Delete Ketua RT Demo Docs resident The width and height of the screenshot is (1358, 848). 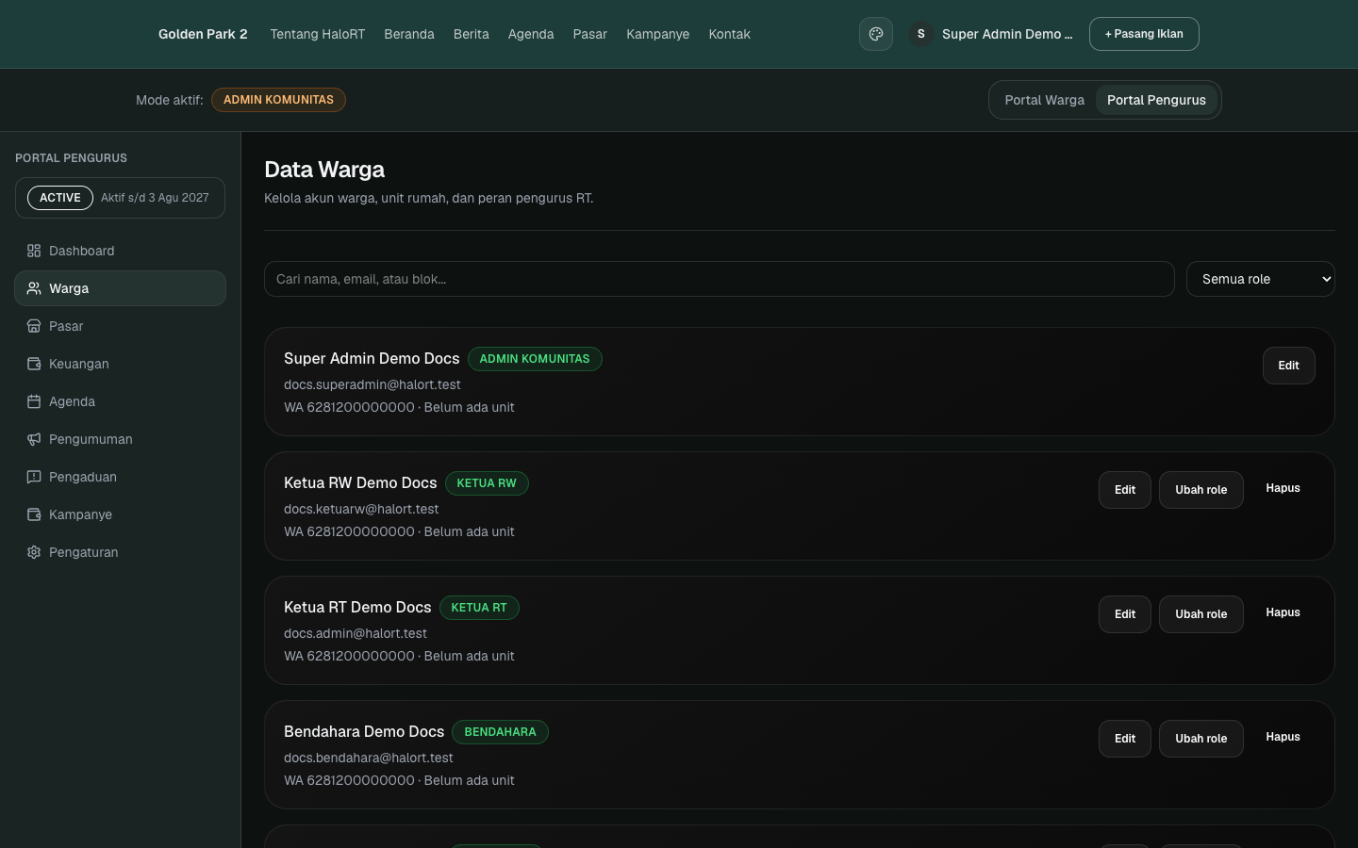[1283, 612]
